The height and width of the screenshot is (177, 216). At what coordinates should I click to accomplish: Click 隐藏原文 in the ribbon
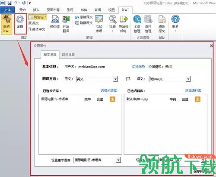84,23
